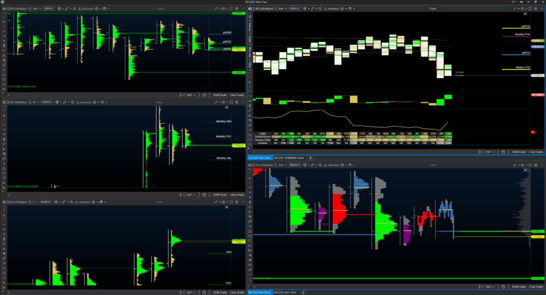Expand the arrow beside camera icon, top-right chart

(x=526, y=9)
